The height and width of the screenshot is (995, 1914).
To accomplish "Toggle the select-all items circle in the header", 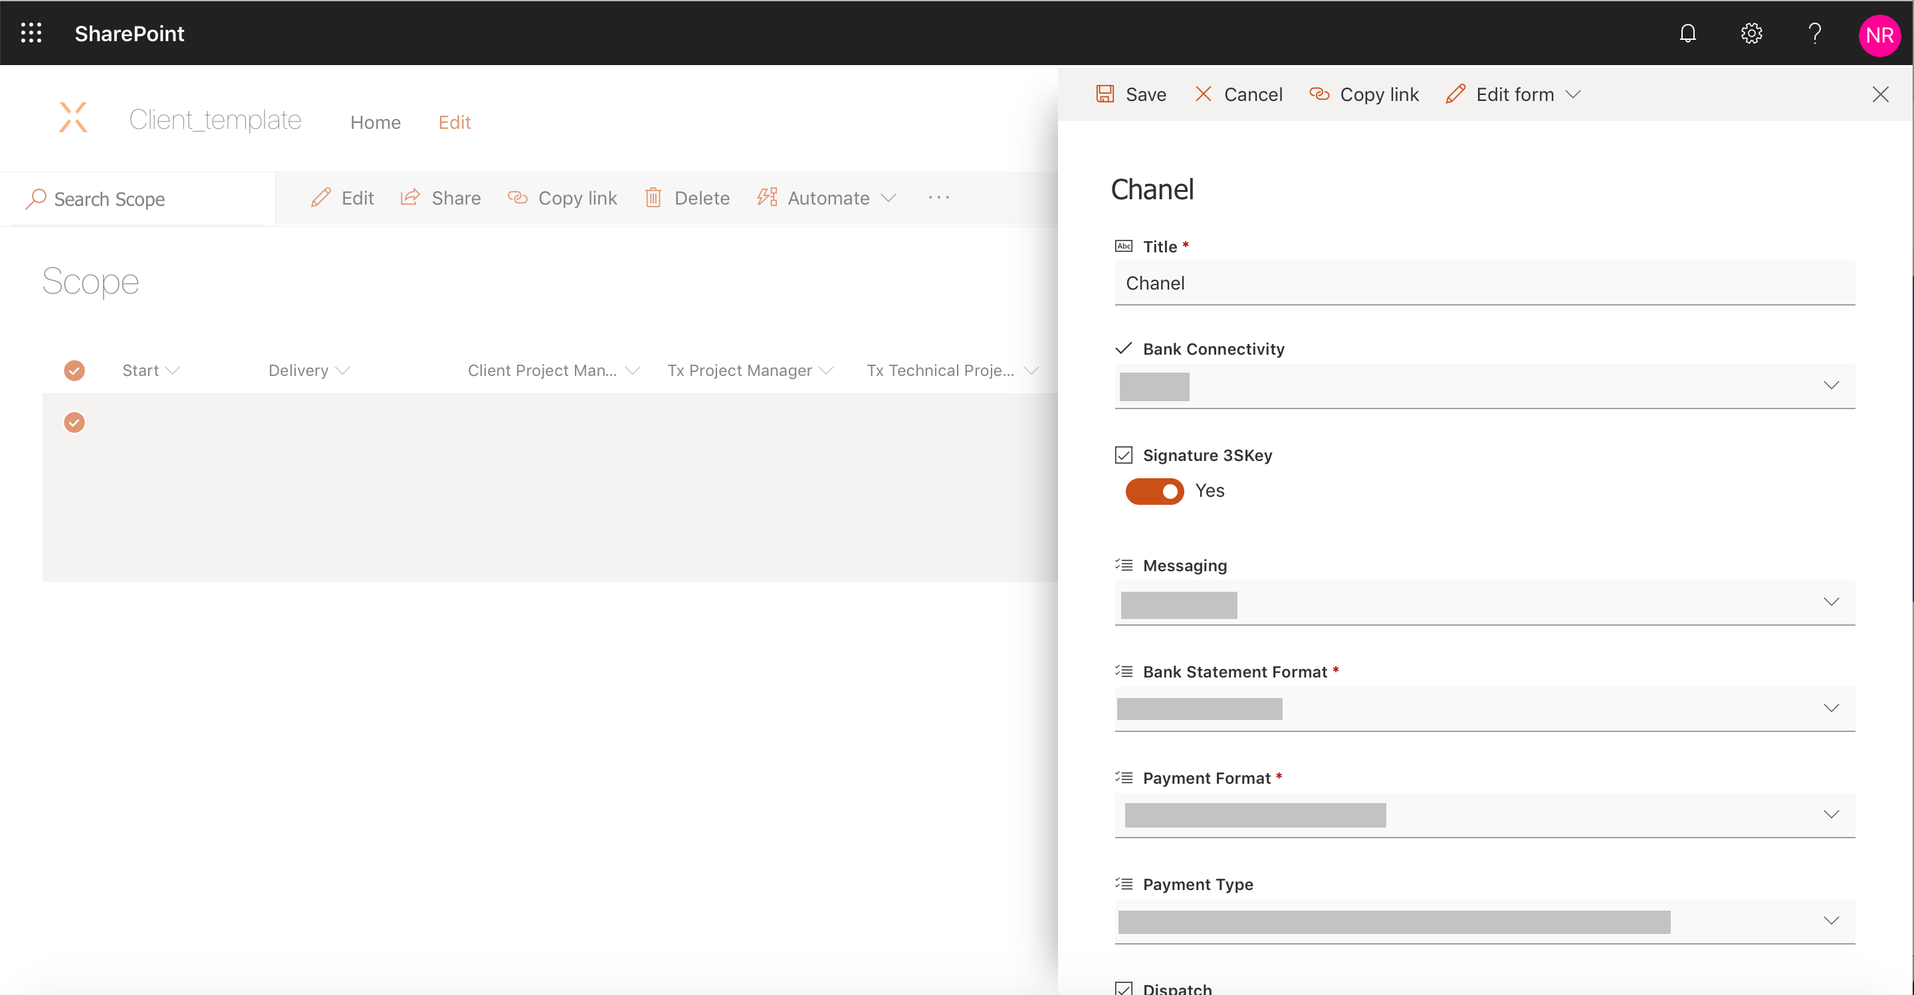I will click(x=74, y=370).
